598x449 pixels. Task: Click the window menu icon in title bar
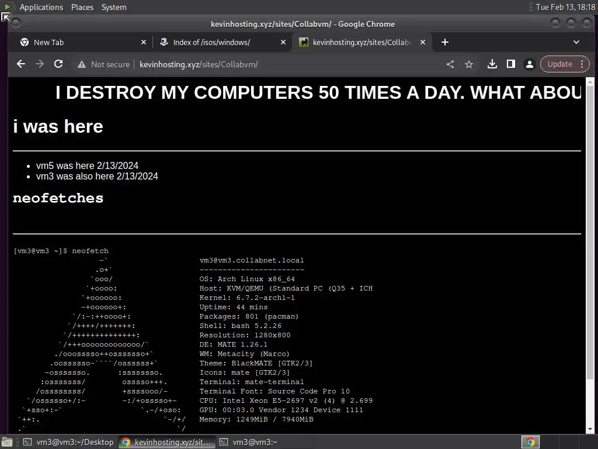click(x=16, y=23)
